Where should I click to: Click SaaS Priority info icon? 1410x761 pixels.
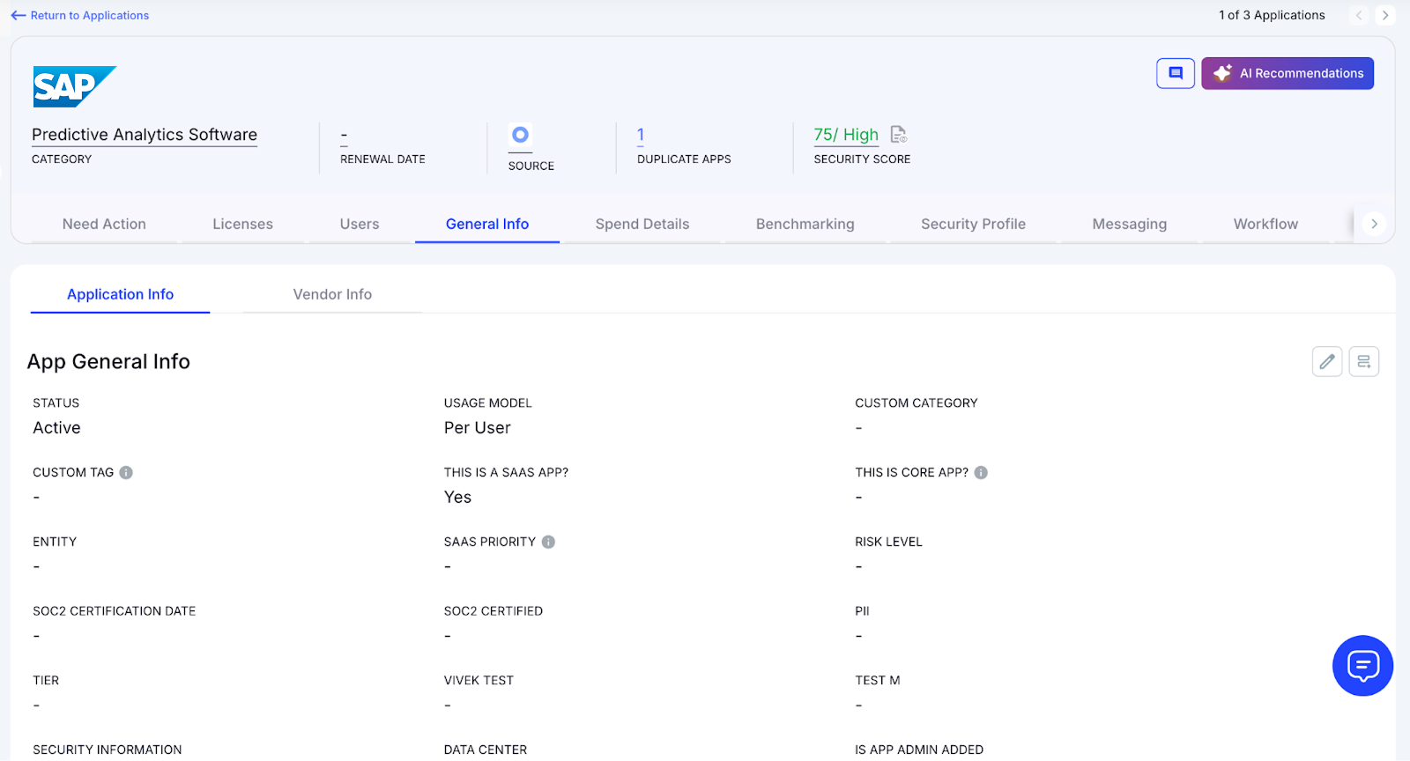[x=548, y=543]
